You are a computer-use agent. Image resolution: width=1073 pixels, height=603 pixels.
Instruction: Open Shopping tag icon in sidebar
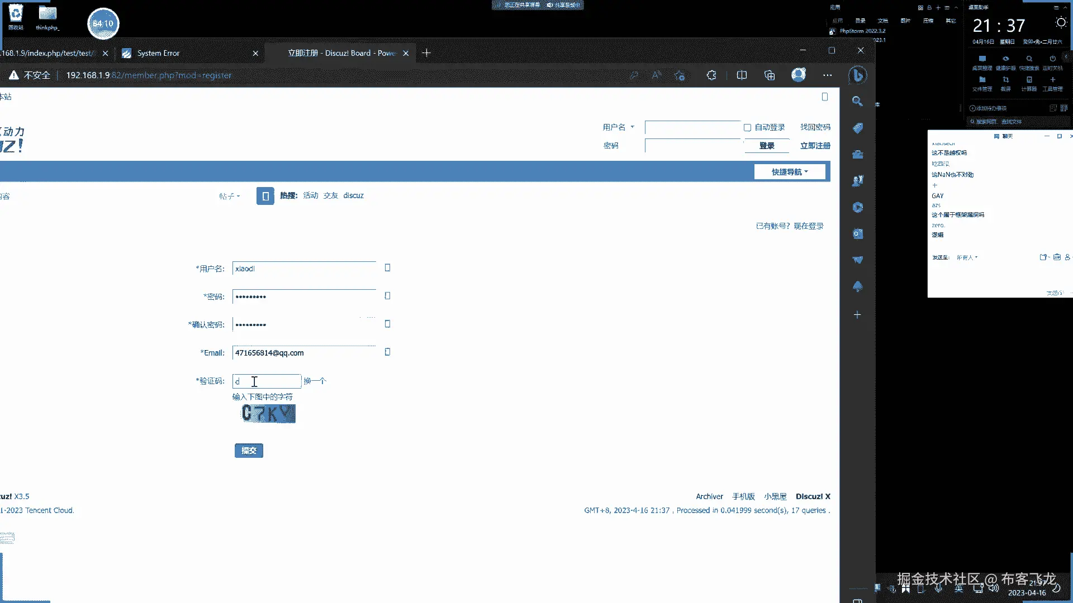[x=857, y=128]
